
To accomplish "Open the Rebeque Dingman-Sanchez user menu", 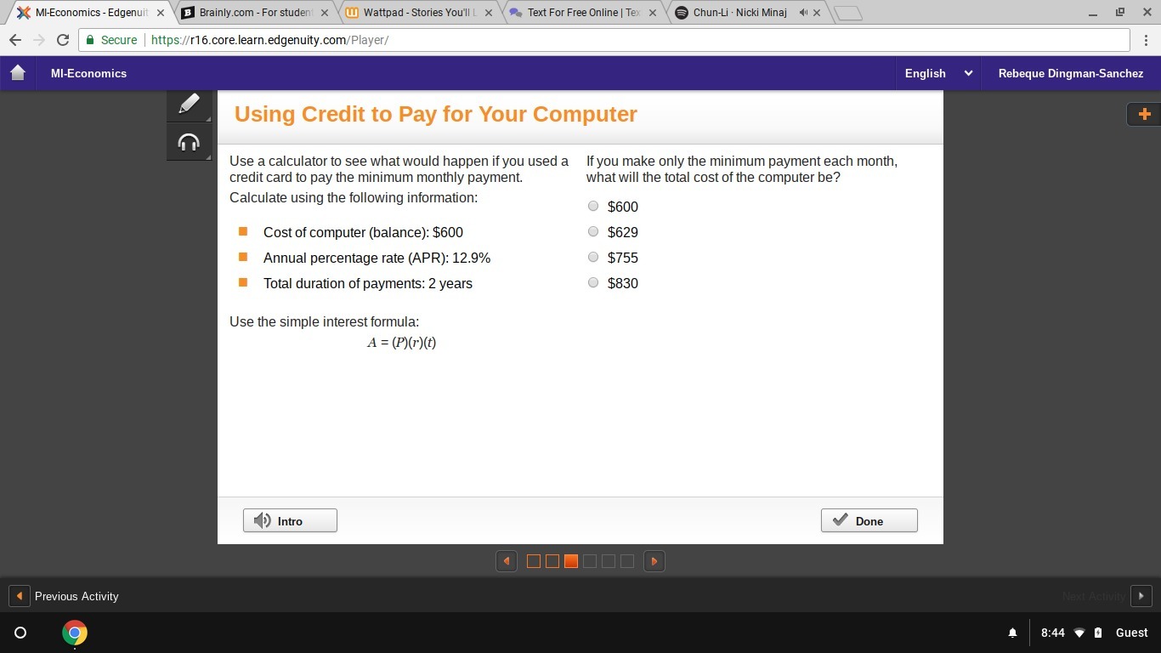I will point(1070,73).
